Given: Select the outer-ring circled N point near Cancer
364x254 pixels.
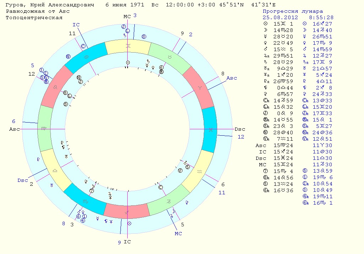Looking at the screenshot, I should click(x=68, y=56).
